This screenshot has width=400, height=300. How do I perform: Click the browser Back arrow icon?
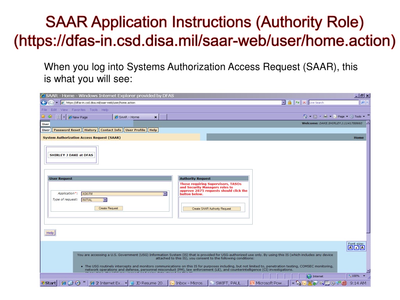(44, 103)
